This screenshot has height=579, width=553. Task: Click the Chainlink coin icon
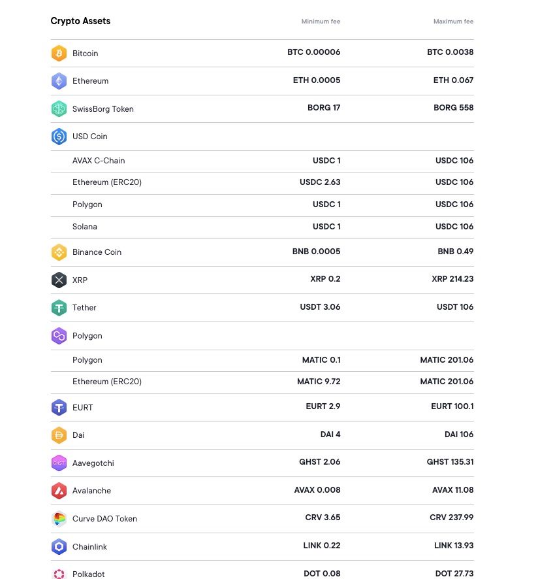coord(59,547)
